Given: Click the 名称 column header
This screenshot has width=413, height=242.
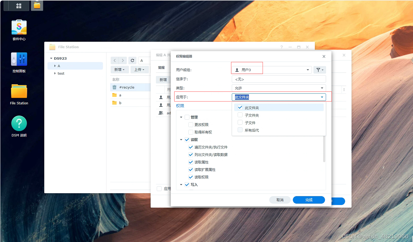Looking at the screenshot, I should click(116, 79).
